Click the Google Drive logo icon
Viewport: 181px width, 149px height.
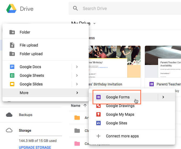(11, 9)
